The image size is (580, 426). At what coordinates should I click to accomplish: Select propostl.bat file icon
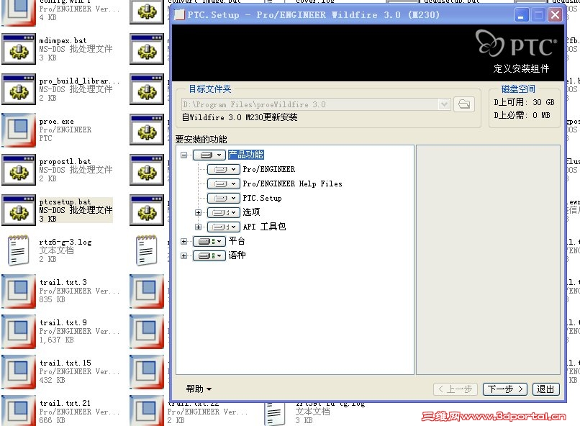click(x=19, y=170)
